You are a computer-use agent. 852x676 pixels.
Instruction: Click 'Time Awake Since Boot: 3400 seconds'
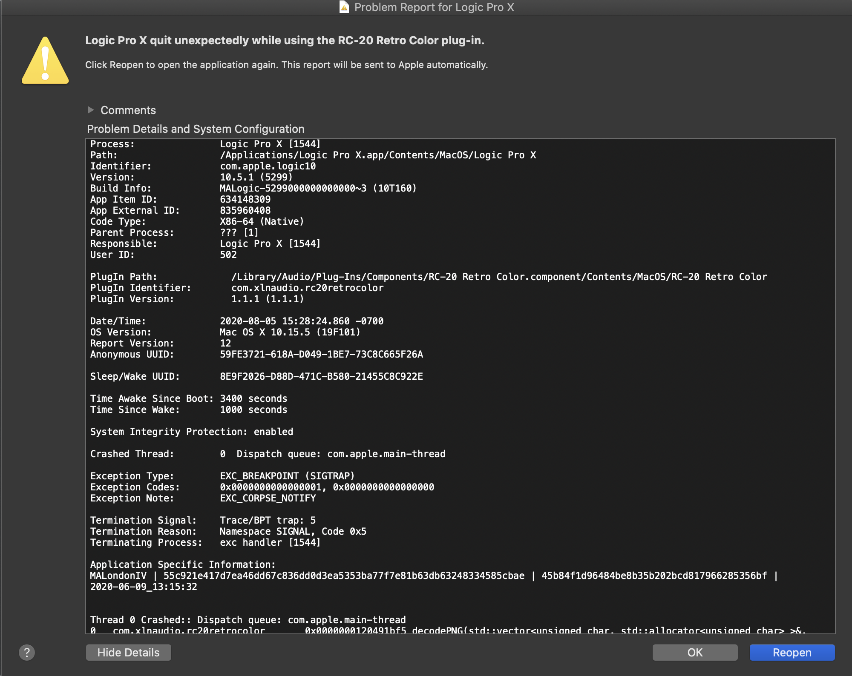[x=189, y=398]
